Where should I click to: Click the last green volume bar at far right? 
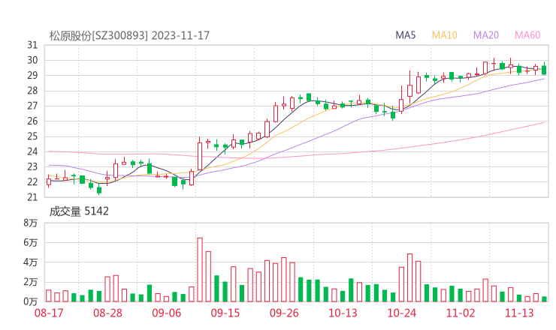tap(544, 299)
